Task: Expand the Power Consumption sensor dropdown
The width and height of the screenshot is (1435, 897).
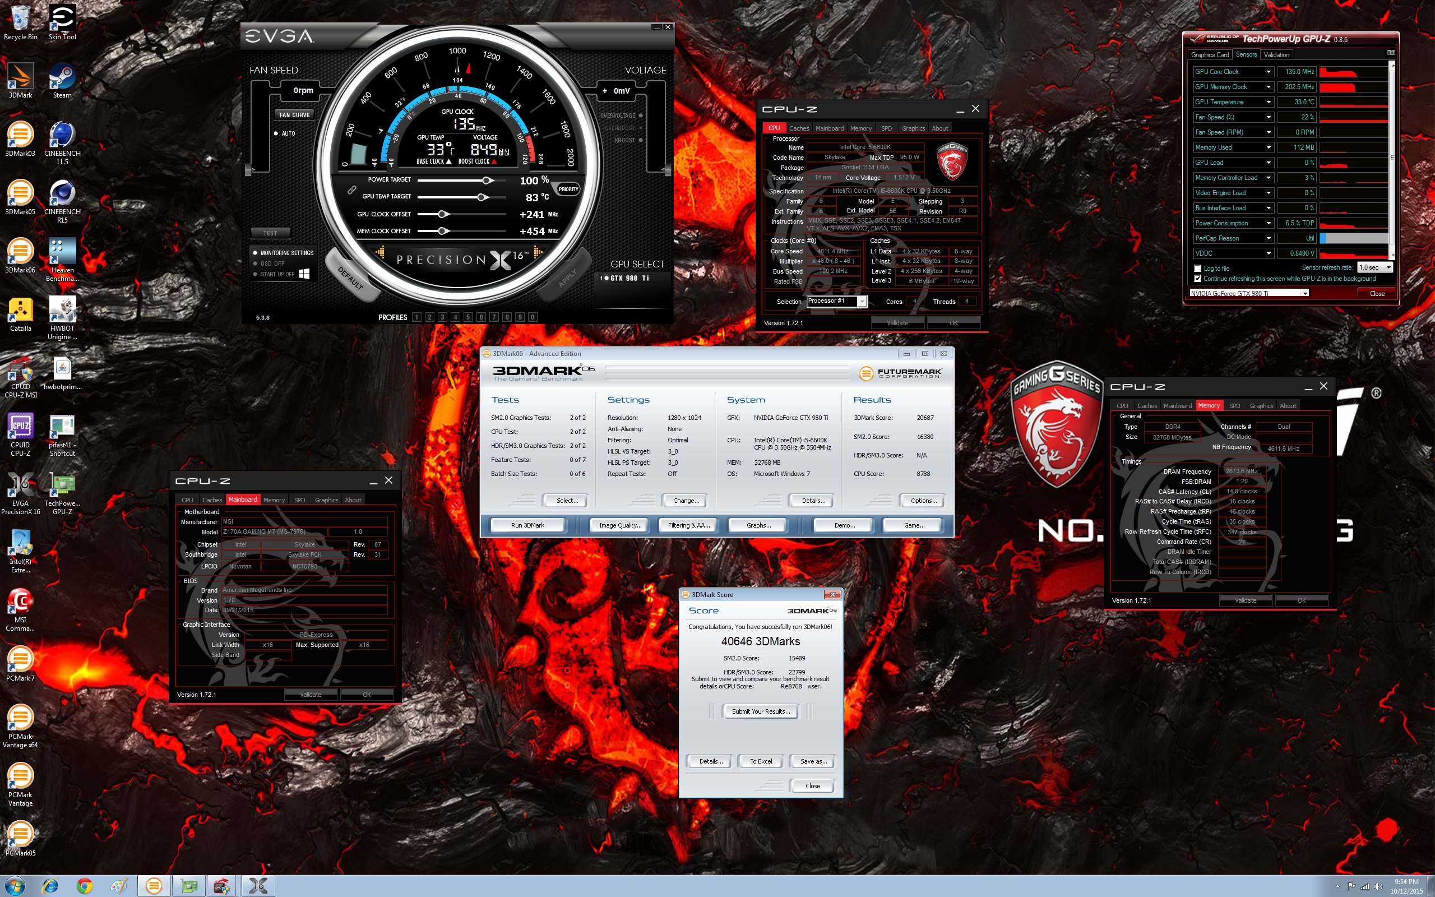Action: coord(1269,223)
